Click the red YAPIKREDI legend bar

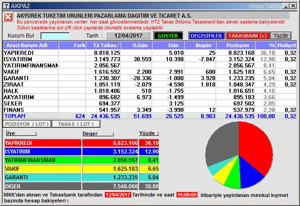click(43, 143)
